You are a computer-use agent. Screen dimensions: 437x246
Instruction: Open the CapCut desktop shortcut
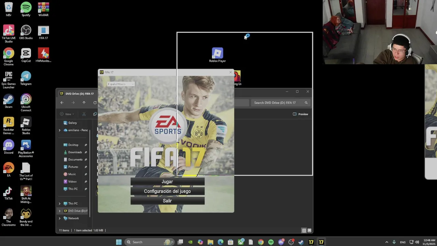tap(26, 55)
